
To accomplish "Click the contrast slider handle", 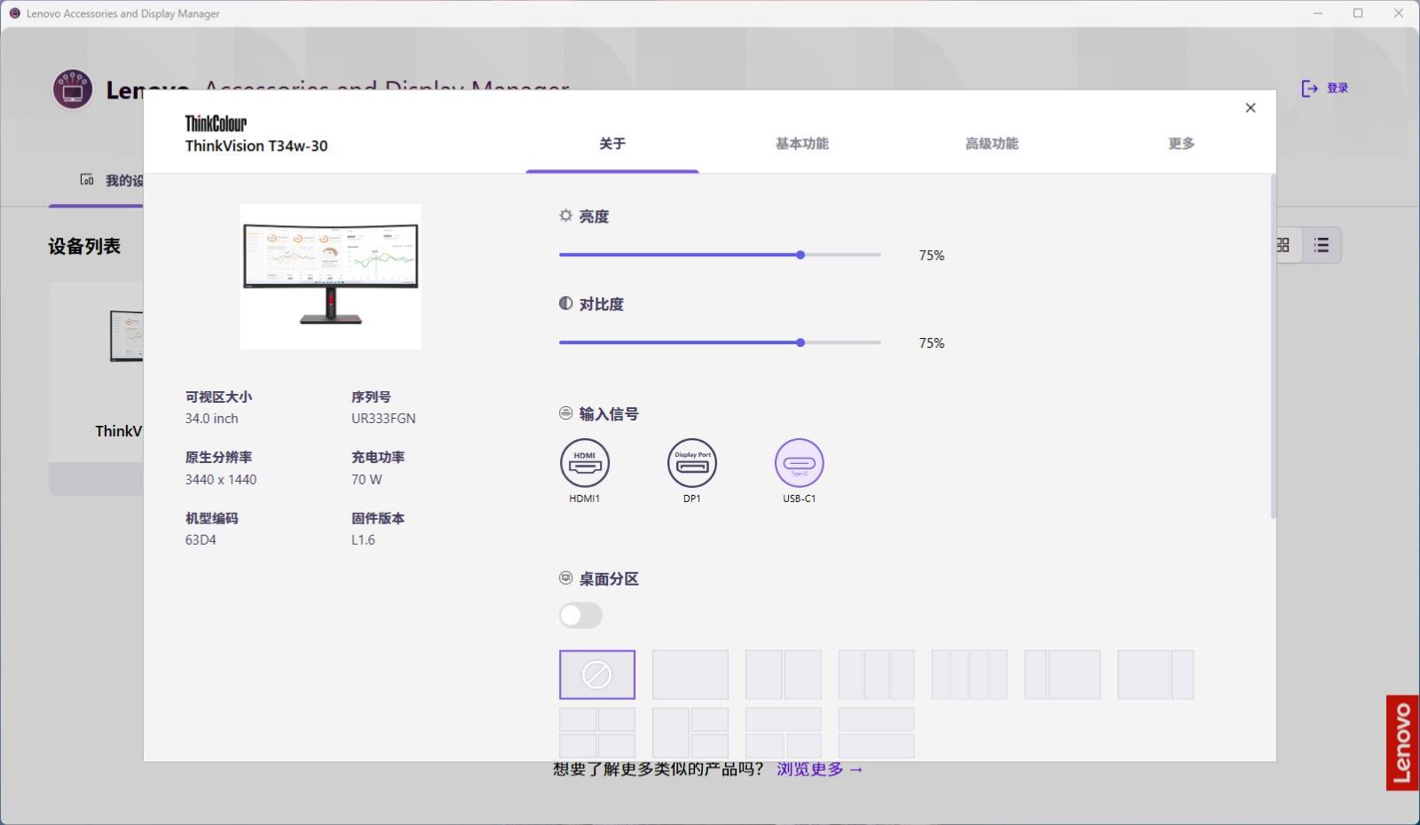I will [x=801, y=342].
